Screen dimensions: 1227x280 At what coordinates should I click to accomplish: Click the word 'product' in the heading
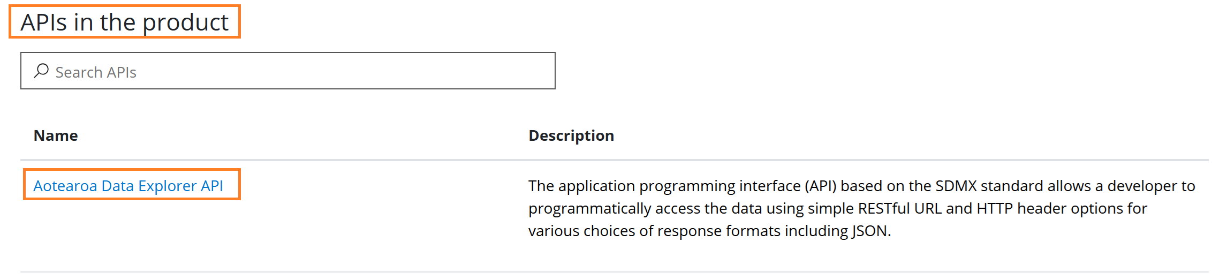pyautogui.click(x=186, y=22)
